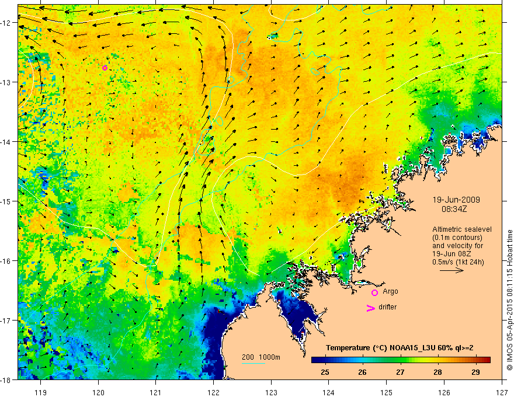
Task: Click the latitude axis label '-17'
Action: 6,321
